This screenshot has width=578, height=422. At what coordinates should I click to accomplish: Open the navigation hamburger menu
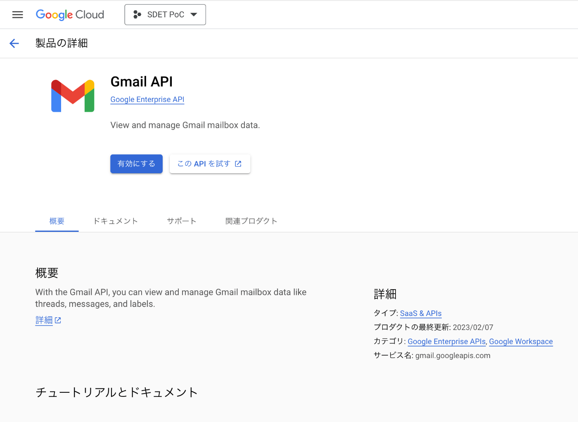pyautogui.click(x=17, y=14)
